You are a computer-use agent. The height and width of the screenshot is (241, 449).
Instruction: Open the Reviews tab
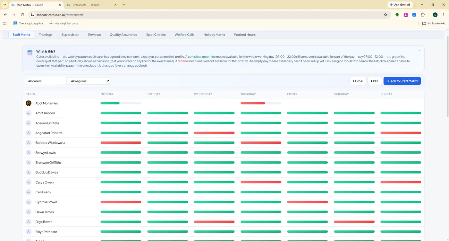(94, 35)
